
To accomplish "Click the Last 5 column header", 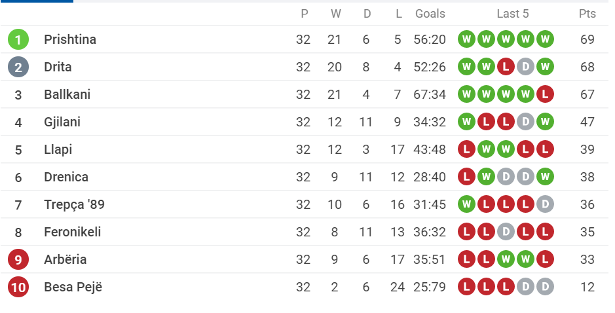I will coord(512,14).
